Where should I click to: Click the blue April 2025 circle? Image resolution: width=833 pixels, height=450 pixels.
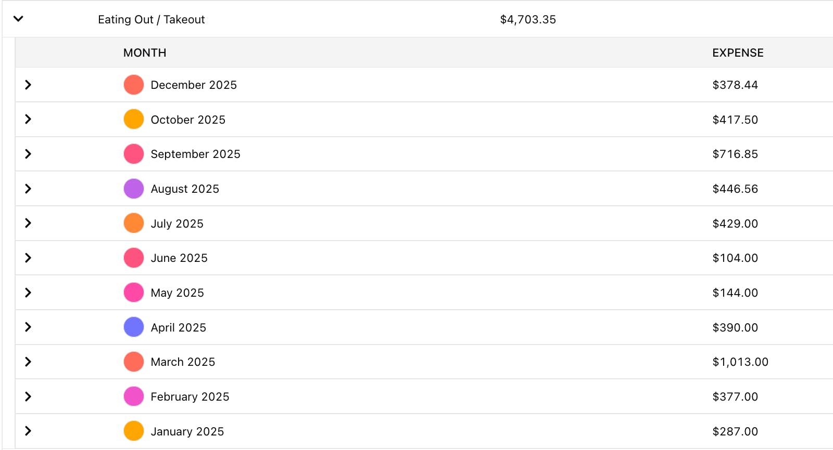(134, 327)
